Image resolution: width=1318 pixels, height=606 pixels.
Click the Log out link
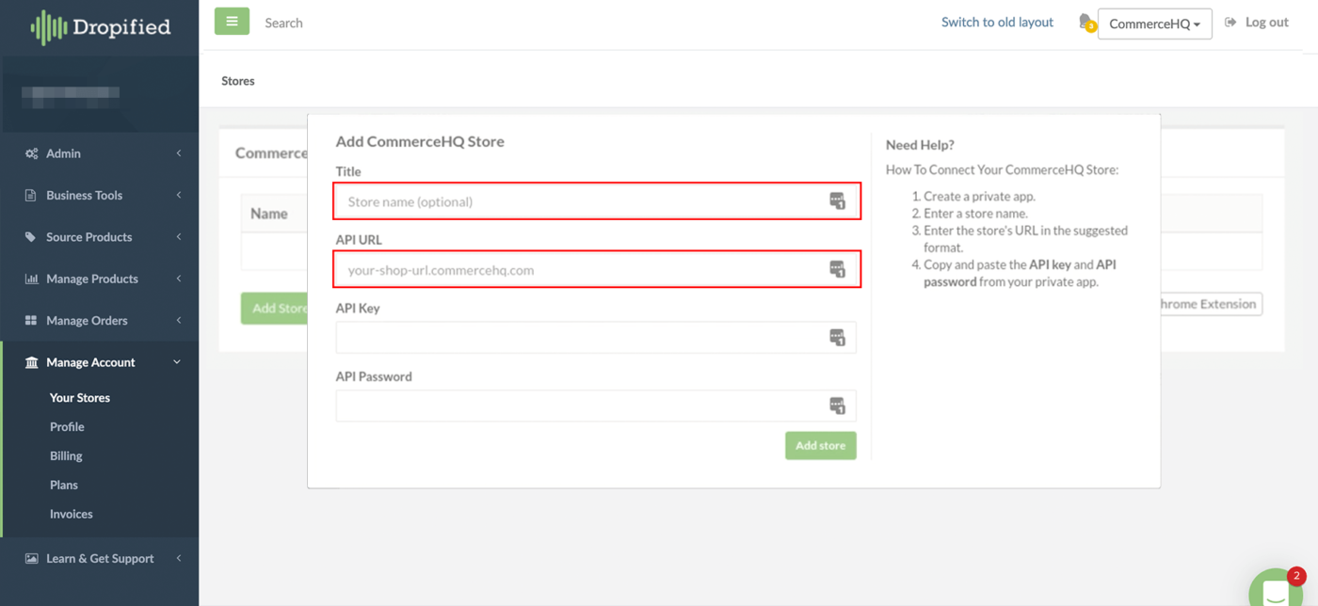1267,23
